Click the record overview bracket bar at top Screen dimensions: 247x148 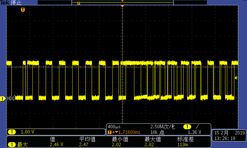[x=122, y=2]
